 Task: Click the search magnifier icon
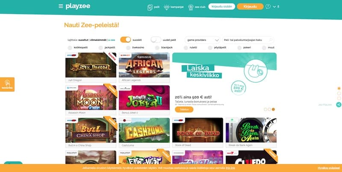[x=271, y=40]
